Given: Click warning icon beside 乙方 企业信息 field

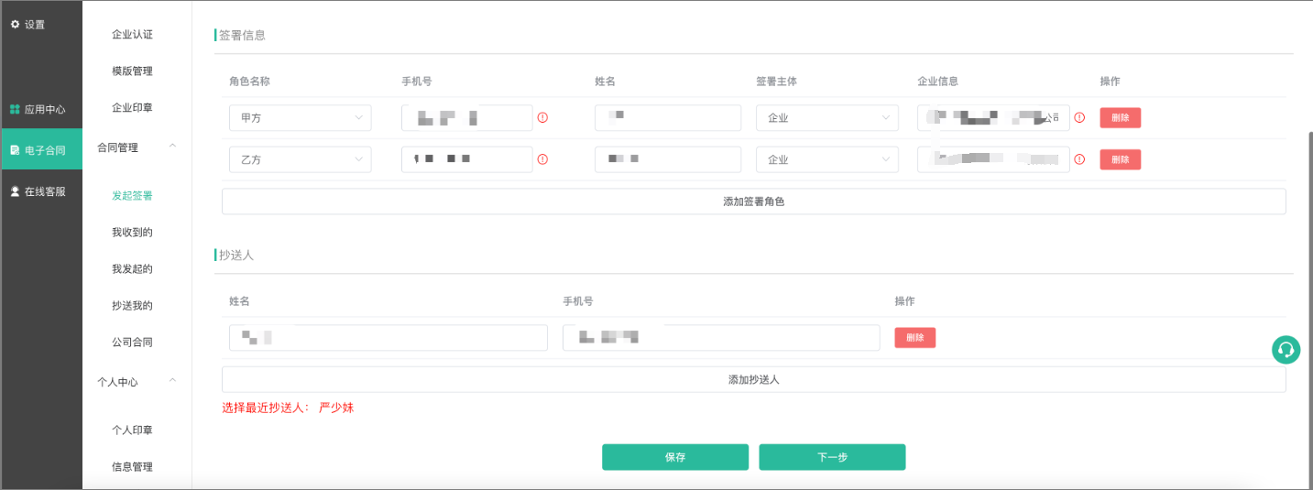Looking at the screenshot, I should pyautogui.click(x=1079, y=159).
